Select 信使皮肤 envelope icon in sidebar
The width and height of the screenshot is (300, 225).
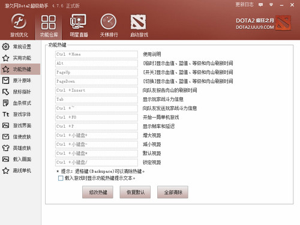point(5,137)
